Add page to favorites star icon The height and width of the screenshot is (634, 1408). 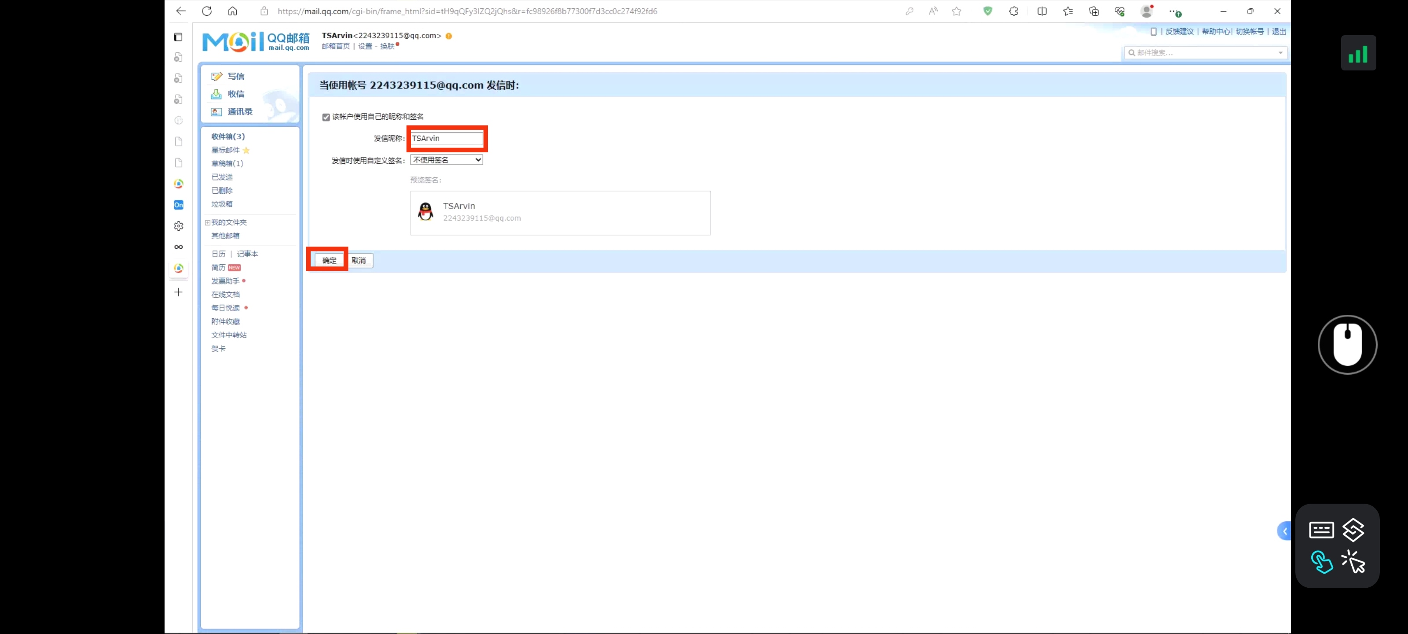click(957, 11)
